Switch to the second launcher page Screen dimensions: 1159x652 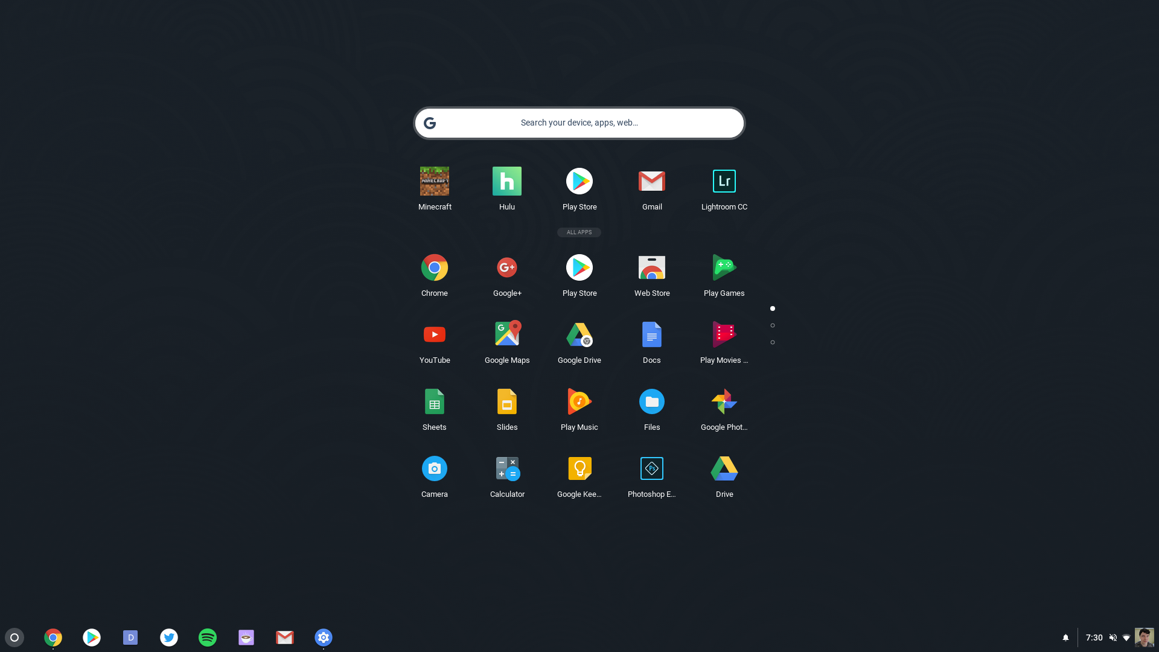(773, 325)
